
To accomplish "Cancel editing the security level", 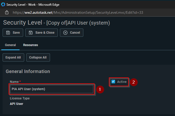I will [72, 33].
